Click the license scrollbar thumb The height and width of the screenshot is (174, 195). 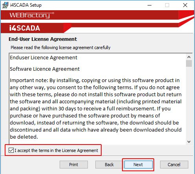(x=189, y=64)
